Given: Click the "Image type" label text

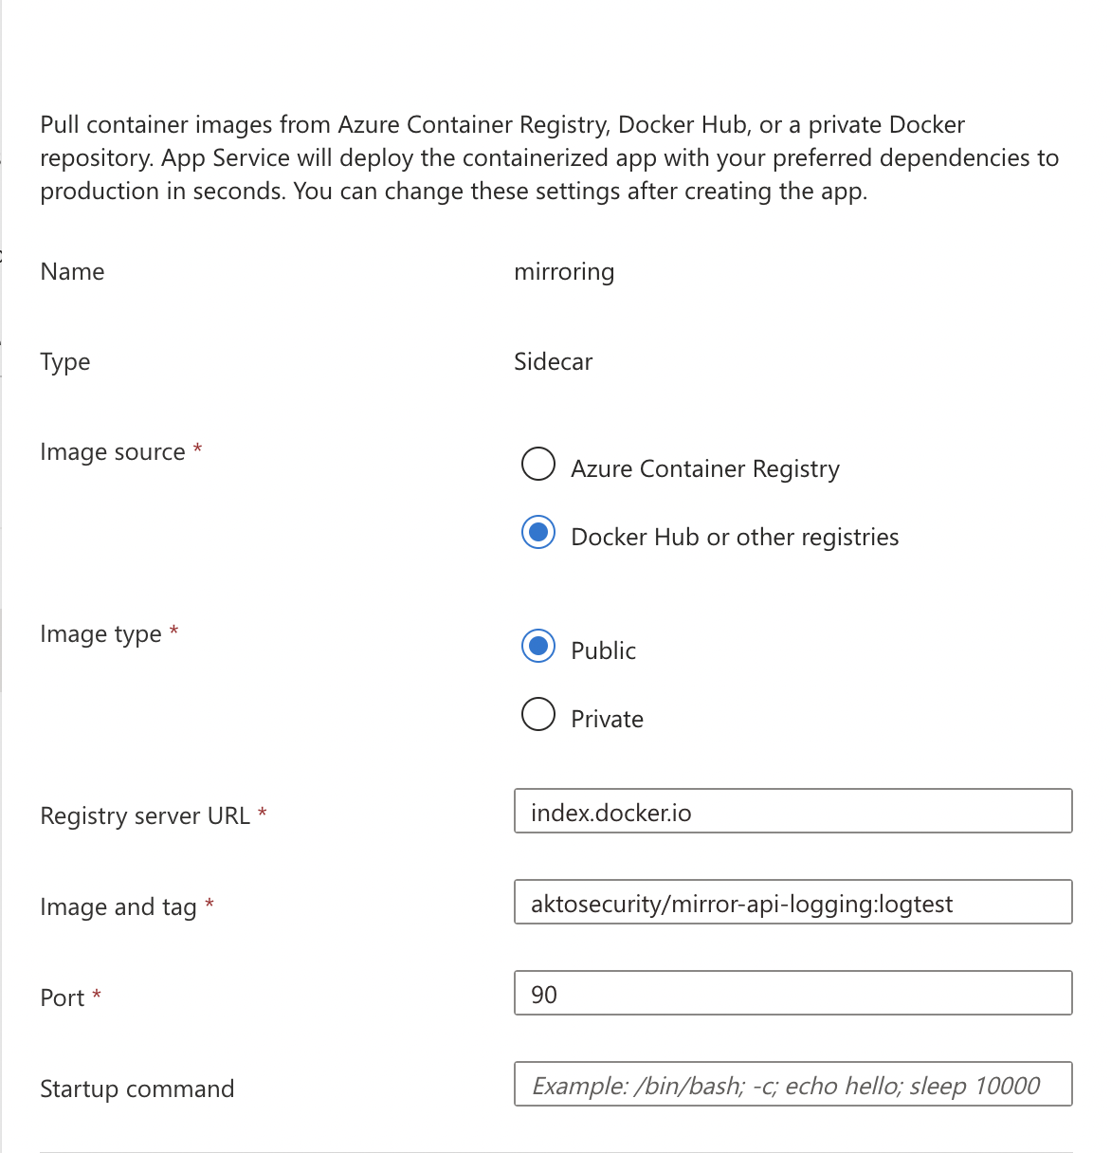Looking at the screenshot, I should [x=100, y=634].
